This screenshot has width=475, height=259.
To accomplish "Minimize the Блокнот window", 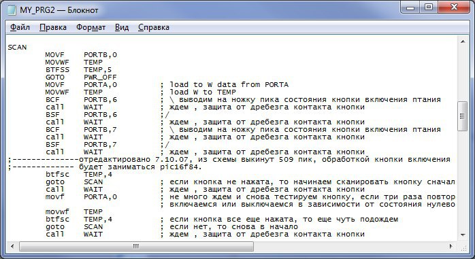I will (x=410, y=7).
